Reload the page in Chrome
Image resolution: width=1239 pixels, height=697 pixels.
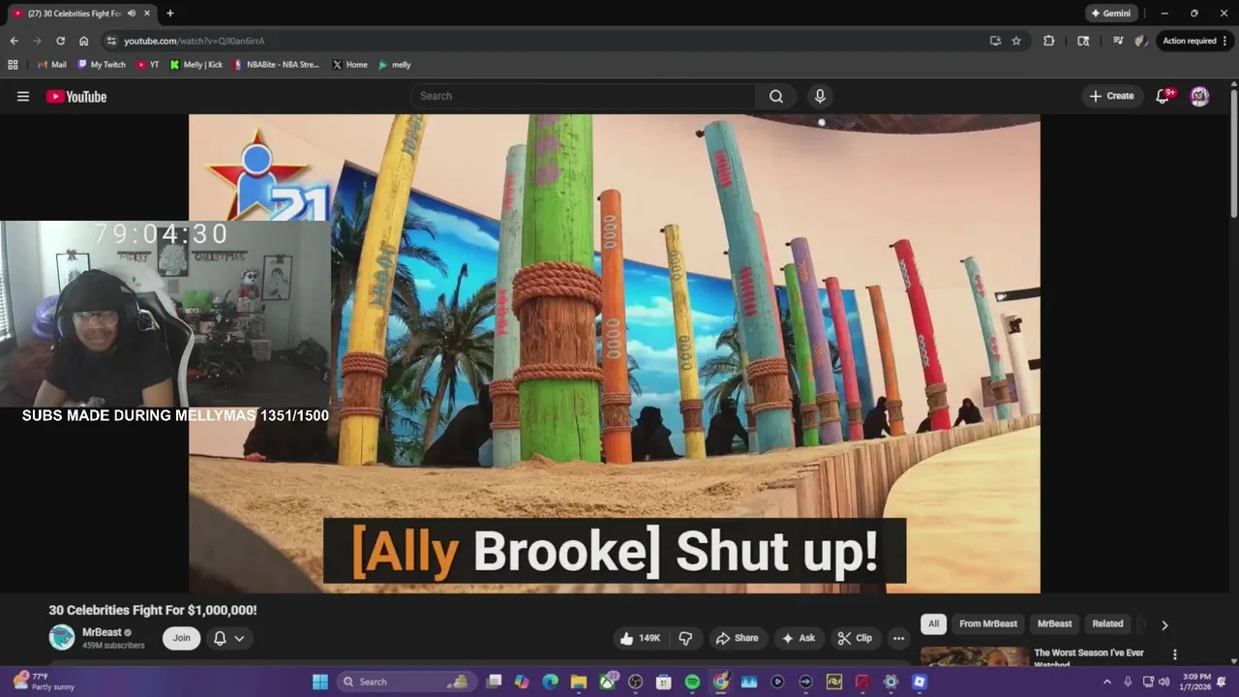[60, 41]
